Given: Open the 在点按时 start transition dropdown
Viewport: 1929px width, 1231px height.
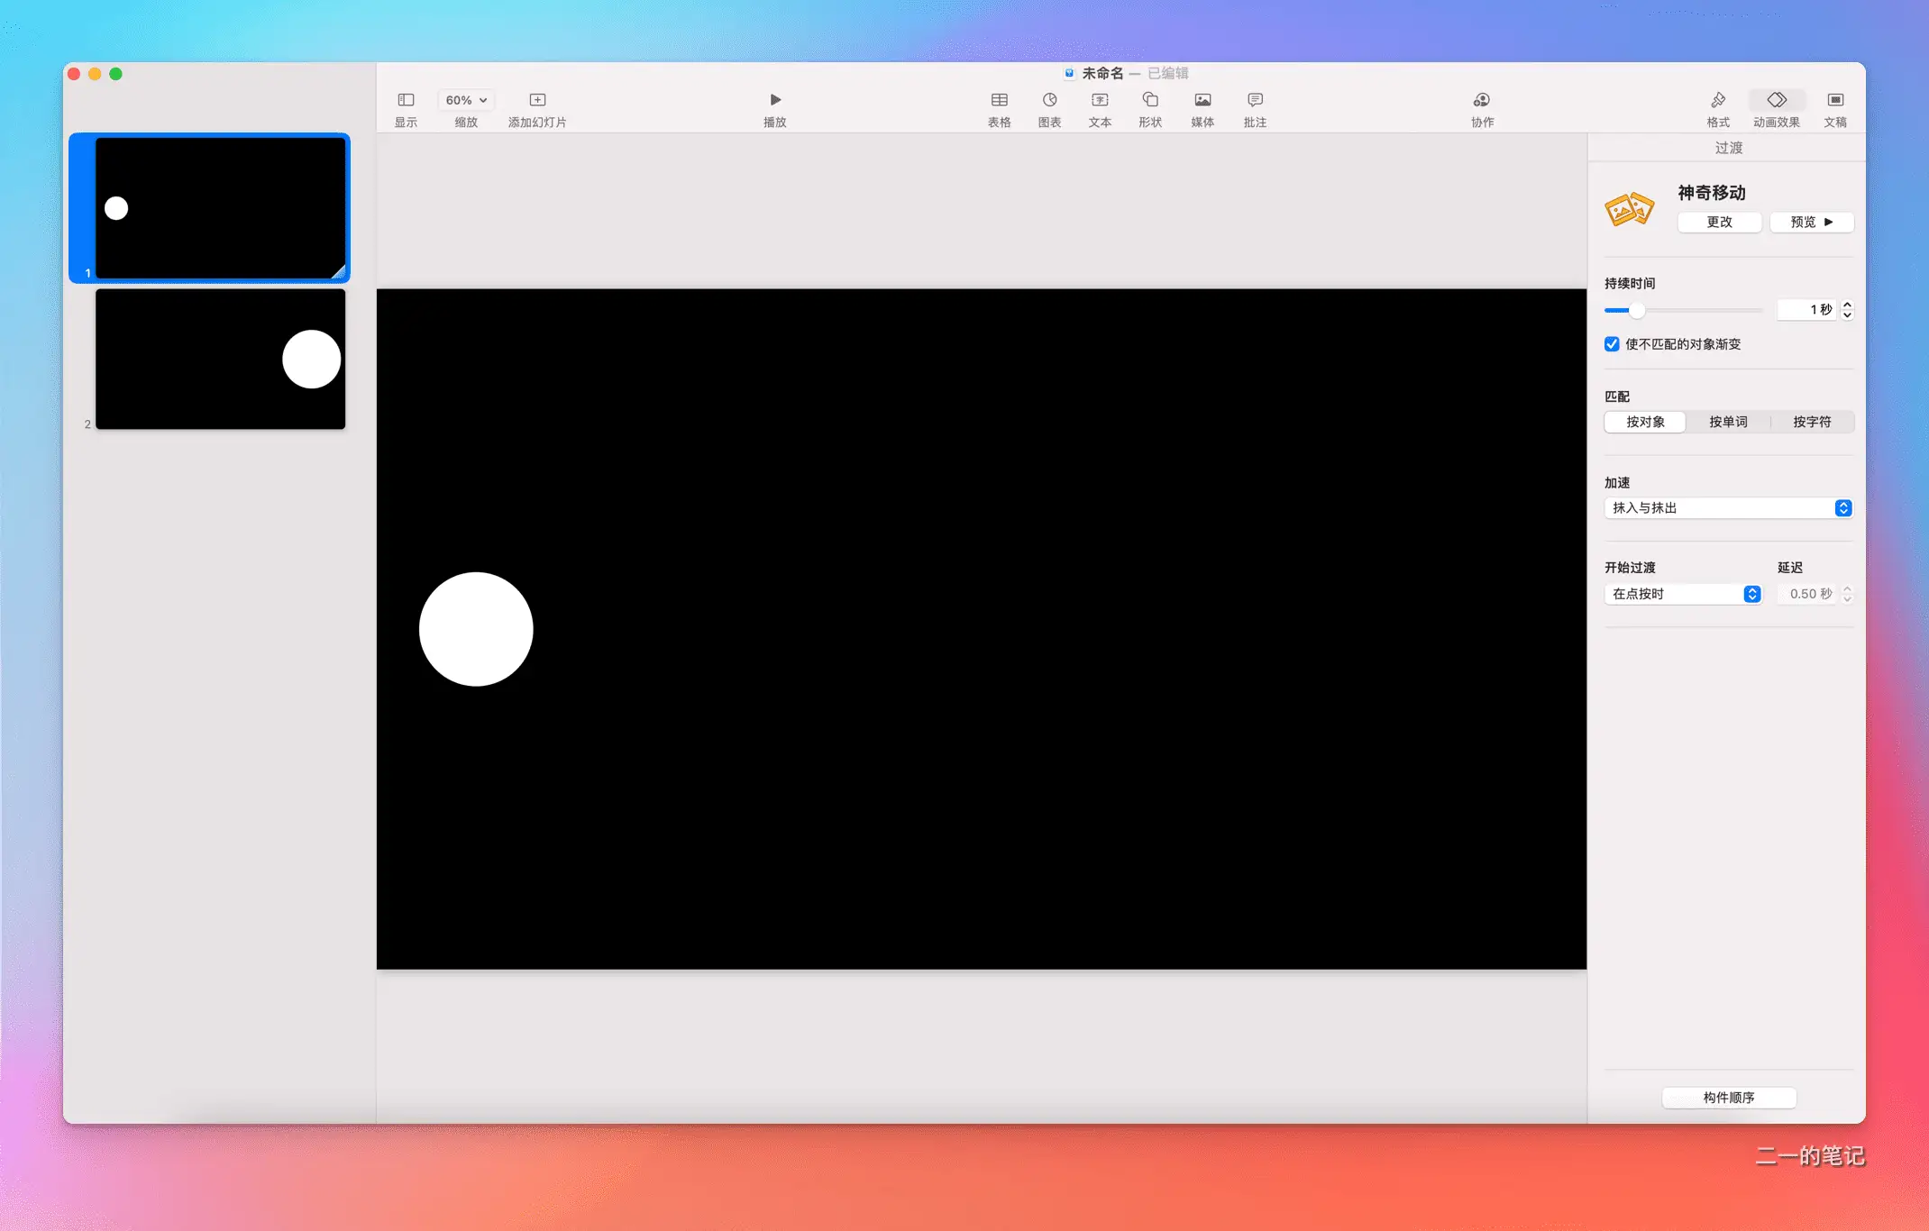Looking at the screenshot, I should tap(1683, 594).
